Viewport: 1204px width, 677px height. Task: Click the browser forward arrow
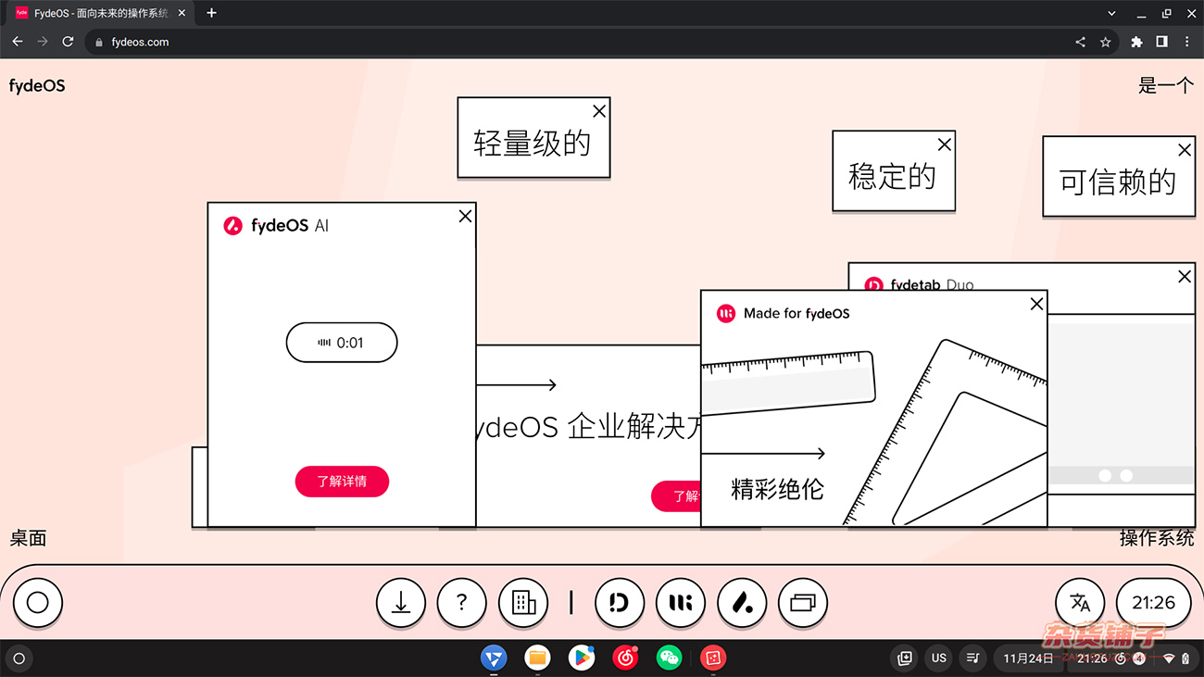point(42,42)
